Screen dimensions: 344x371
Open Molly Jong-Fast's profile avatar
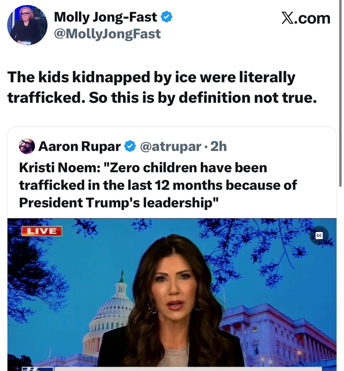[27, 25]
